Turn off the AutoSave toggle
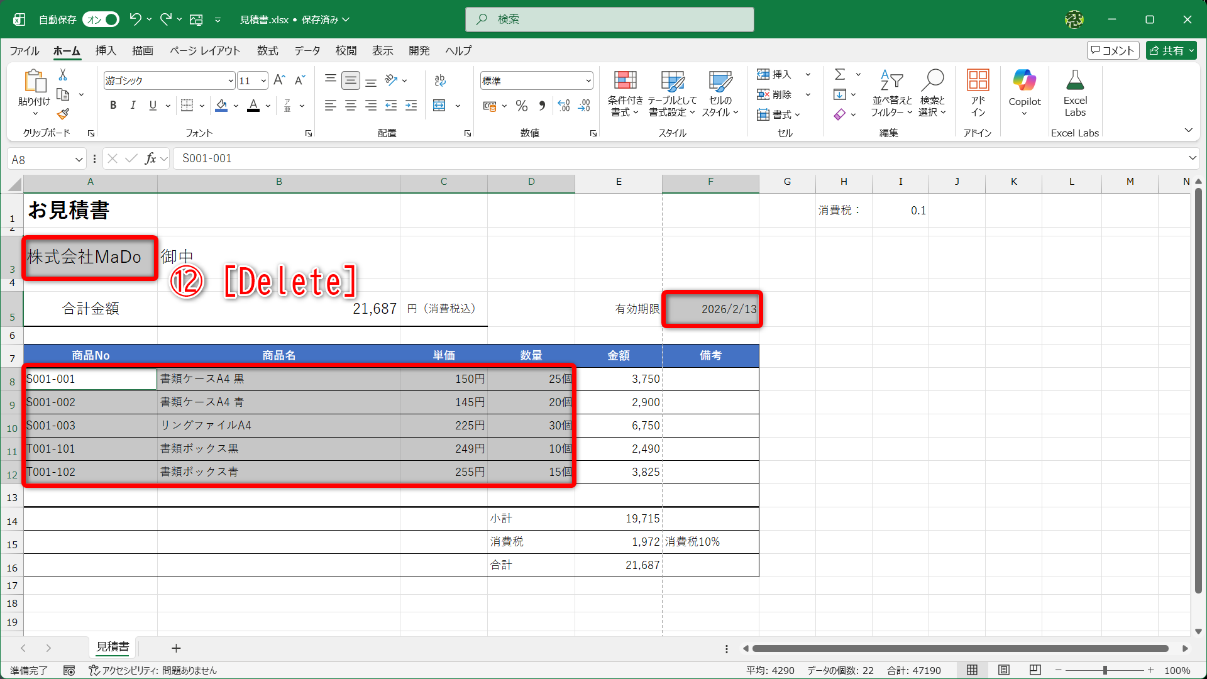The height and width of the screenshot is (679, 1207). click(101, 19)
